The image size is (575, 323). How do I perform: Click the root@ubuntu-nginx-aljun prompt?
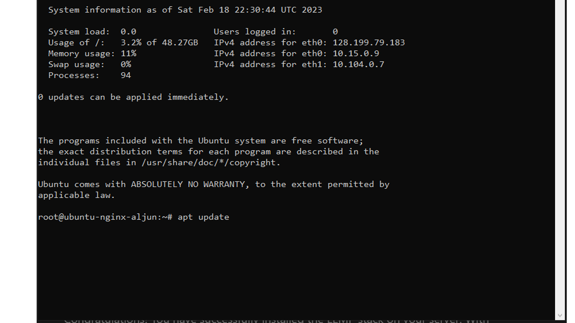coord(105,217)
